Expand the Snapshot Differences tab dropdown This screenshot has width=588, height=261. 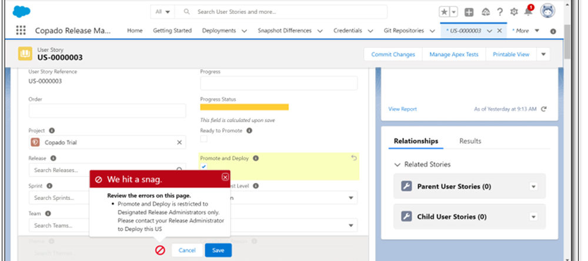point(320,31)
